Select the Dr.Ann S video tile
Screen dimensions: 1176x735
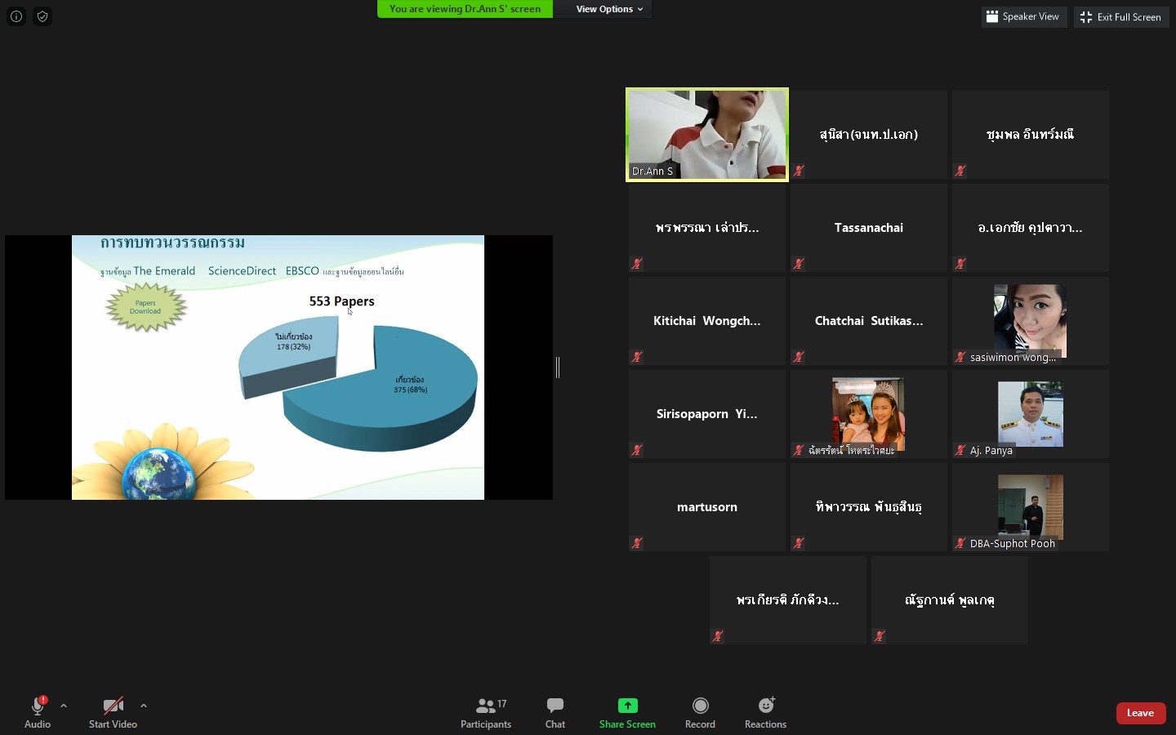coord(707,135)
